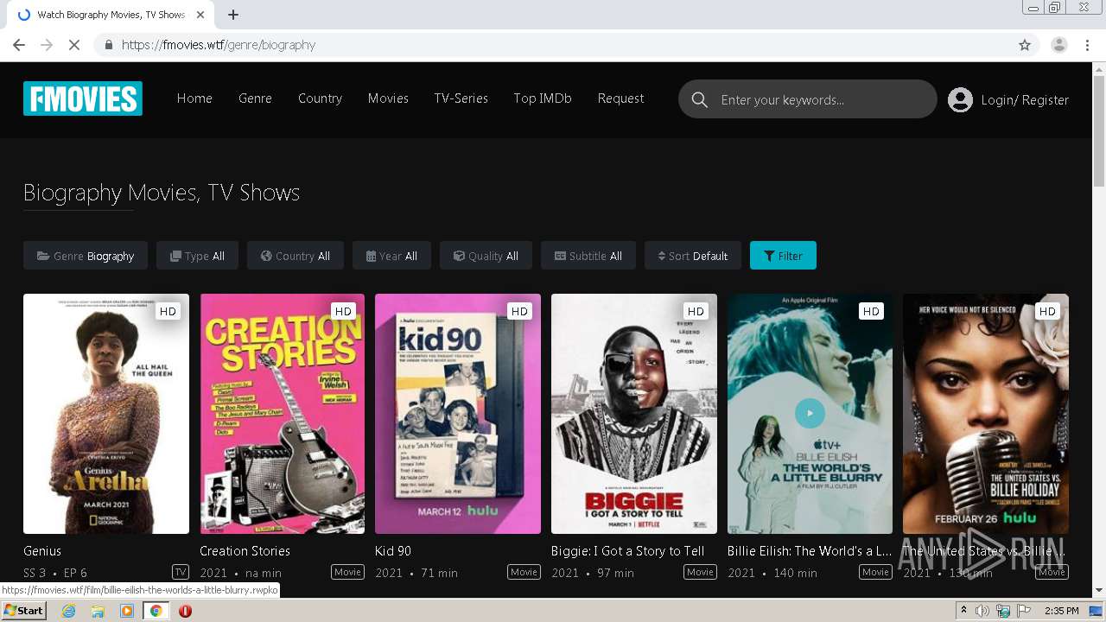Click the TV badge under Genius
The height and width of the screenshot is (622, 1106).
point(181,572)
